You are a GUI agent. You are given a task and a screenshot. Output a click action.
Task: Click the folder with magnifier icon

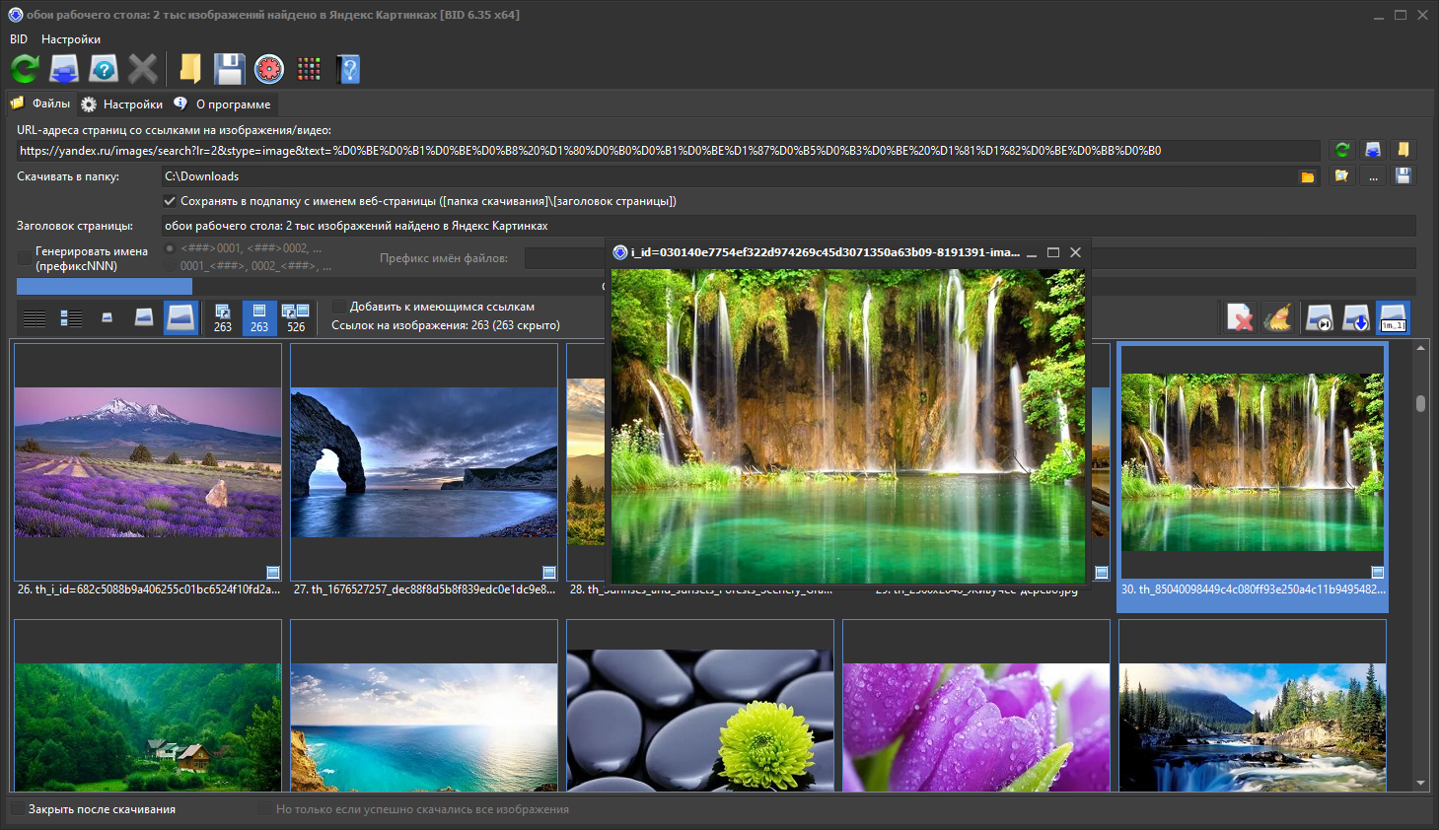coord(1341,175)
